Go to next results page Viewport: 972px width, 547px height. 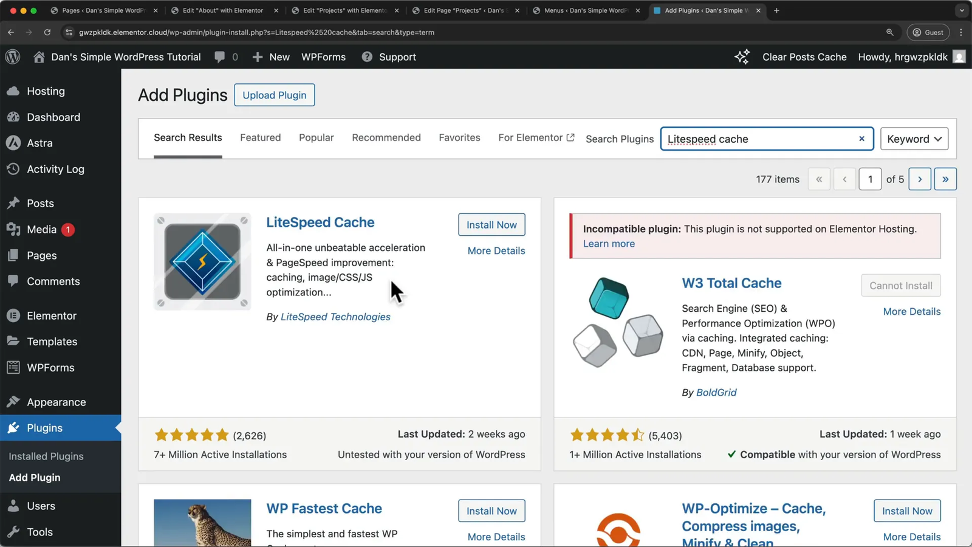(920, 179)
